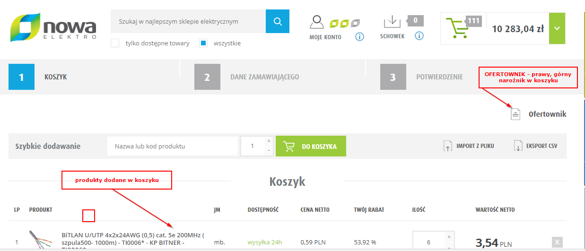585x251 pixels.
Task: Click the green Do koszyka button
Action: tap(311, 146)
